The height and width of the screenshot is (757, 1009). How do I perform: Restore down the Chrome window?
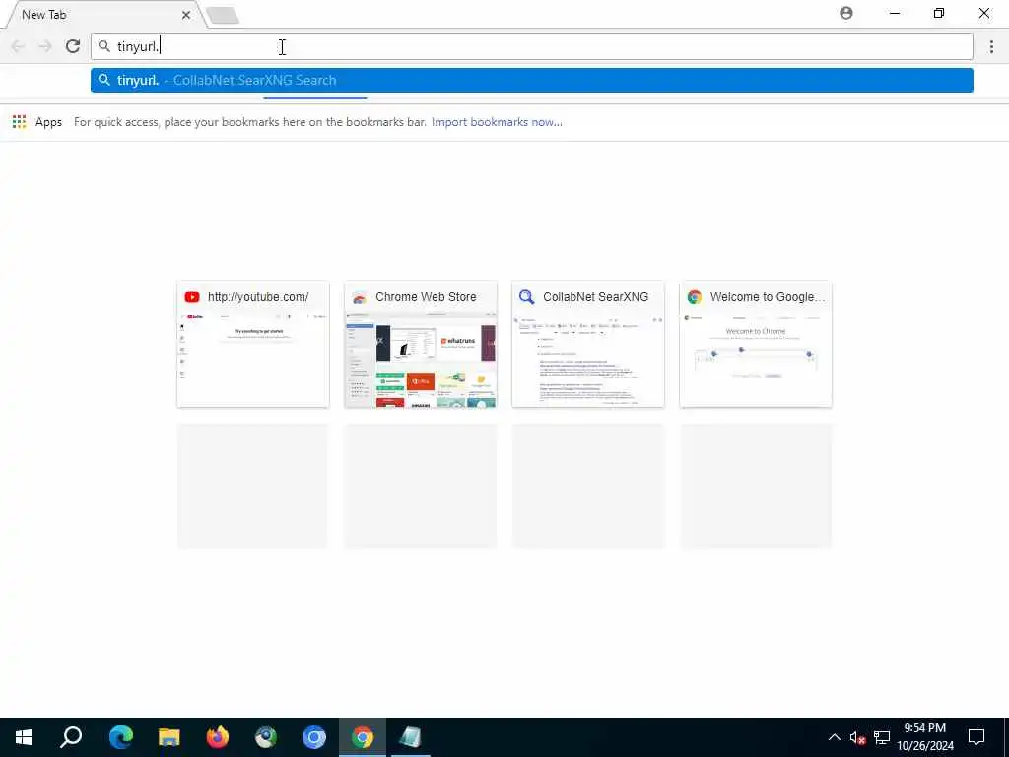point(939,13)
